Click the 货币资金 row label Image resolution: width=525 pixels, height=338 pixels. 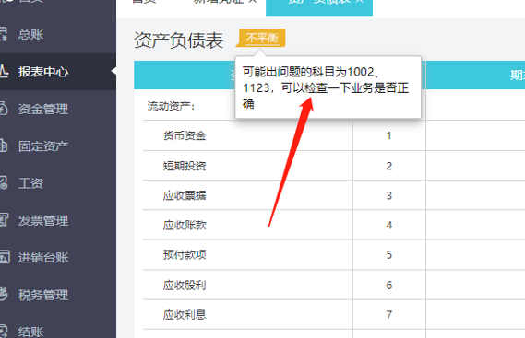185,135
